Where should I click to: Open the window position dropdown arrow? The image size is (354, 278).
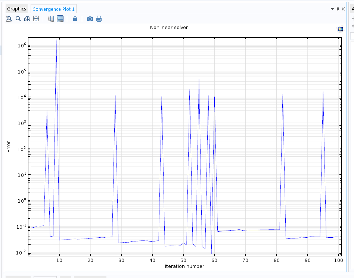[332, 9]
